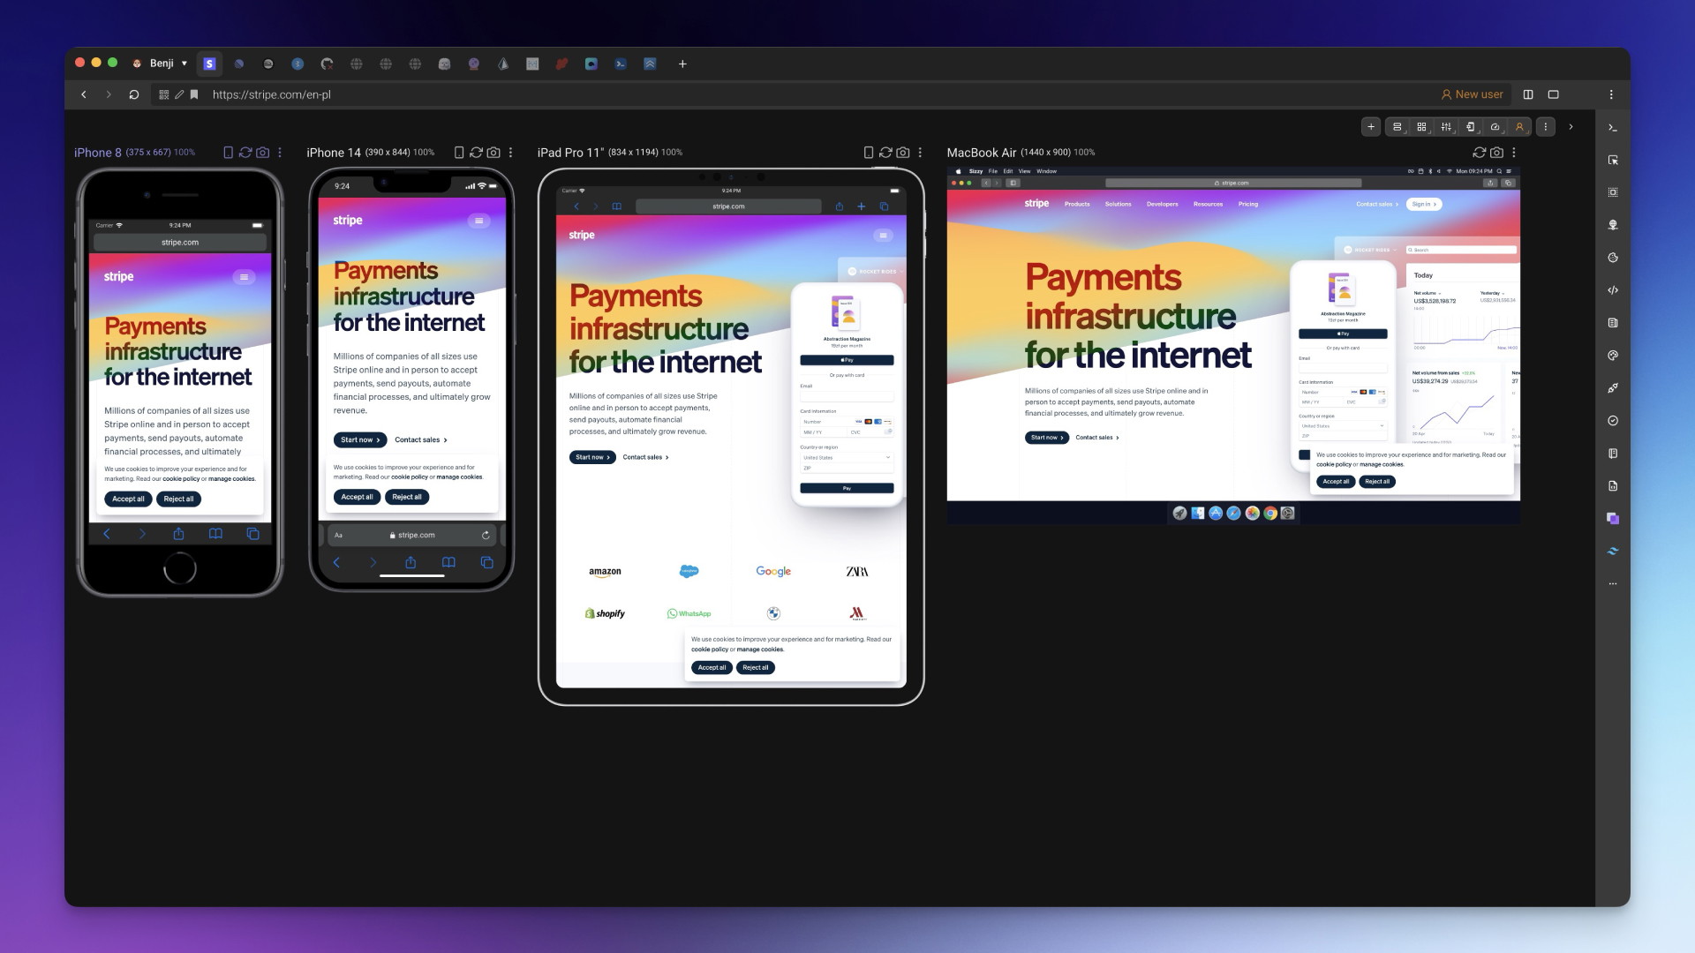Click the Stripe logo thumbnail on MacBook Air view
Image resolution: width=1695 pixels, height=953 pixels.
(1035, 204)
